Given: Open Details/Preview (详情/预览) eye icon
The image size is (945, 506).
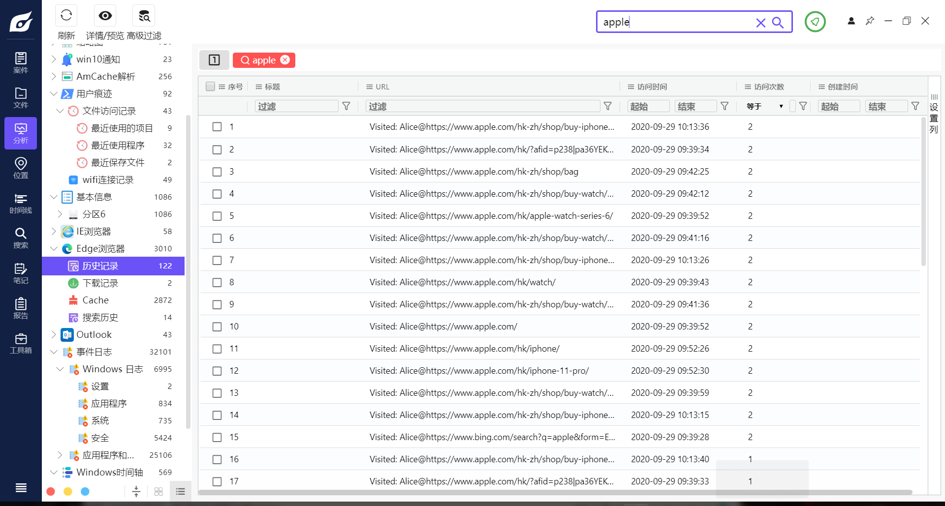Looking at the screenshot, I should (105, 16).
